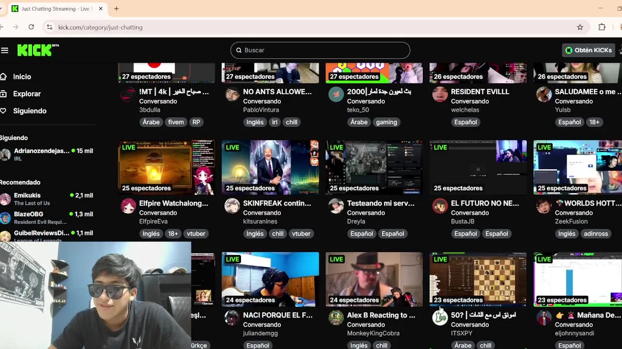Open Siguiendo page in sidebar
Image resolution: width=622 pixels, height=349 pixels.
pyautogui.click(x=30, y=111)
